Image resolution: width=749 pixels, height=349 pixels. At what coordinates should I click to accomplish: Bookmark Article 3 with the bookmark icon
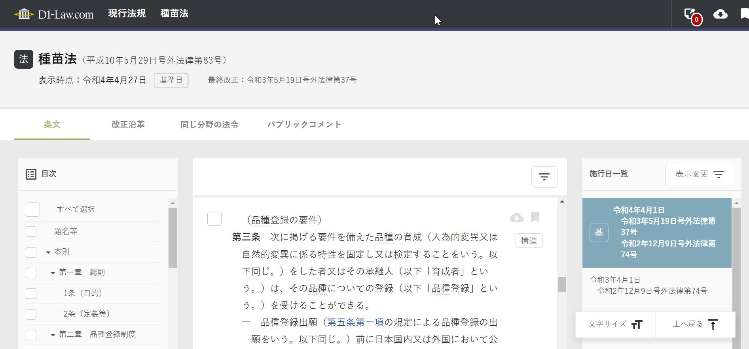click(x=535, y=217)
